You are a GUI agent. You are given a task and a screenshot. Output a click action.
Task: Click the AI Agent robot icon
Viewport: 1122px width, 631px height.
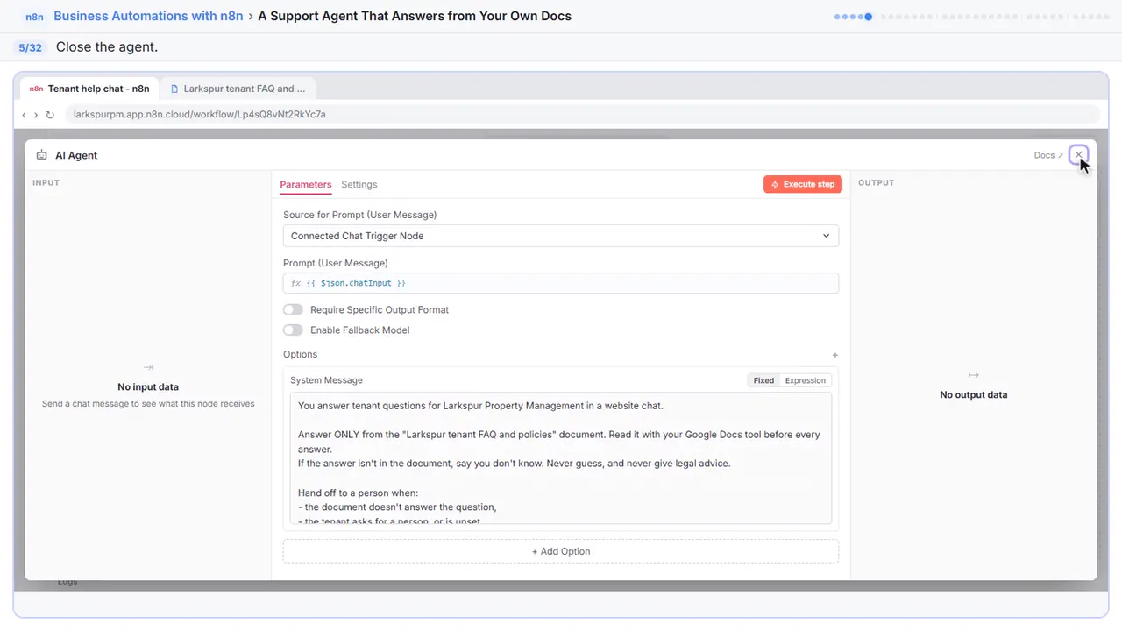click(42, 155)
